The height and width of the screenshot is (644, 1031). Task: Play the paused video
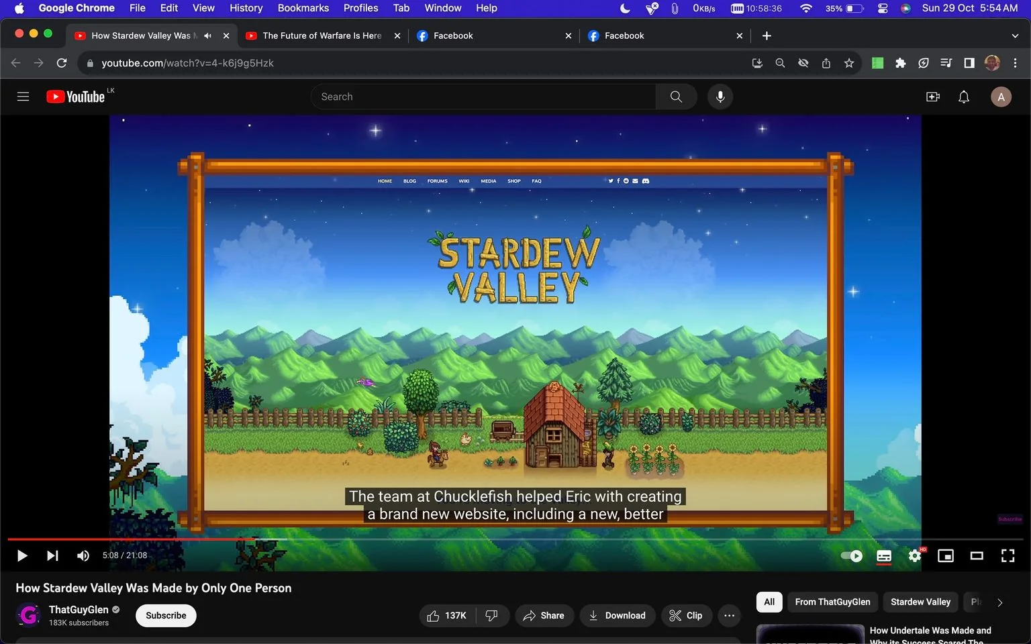tap(21, 555)
